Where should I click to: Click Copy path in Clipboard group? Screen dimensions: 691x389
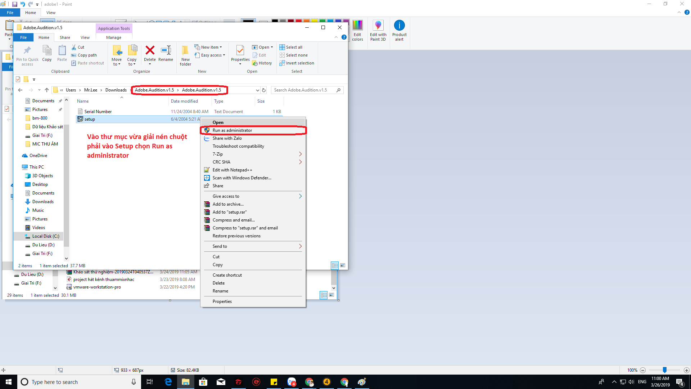click(x=84, y=55)
